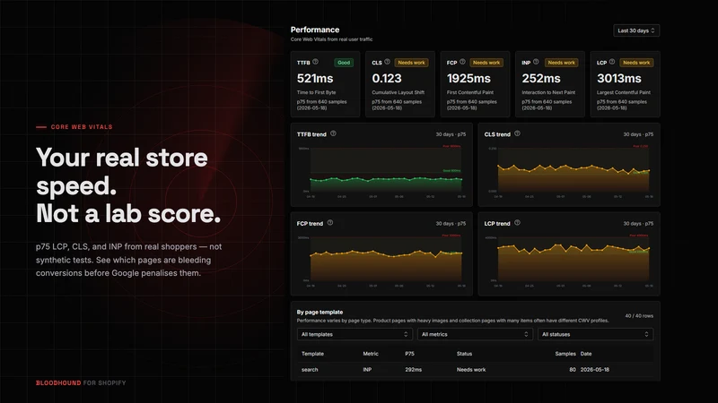Screen dimensions: 718x403
Task: Click the INP card info icon
Action: [x=536, y=62]
